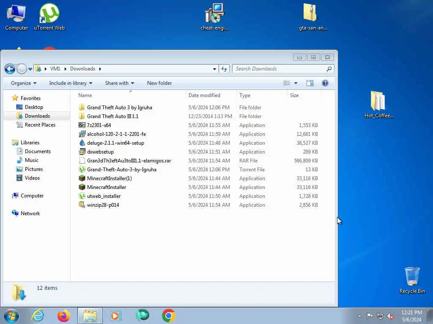Click the Grand-Theft-Auto-3-by-Igruha torrent icon

pos(82,170)
